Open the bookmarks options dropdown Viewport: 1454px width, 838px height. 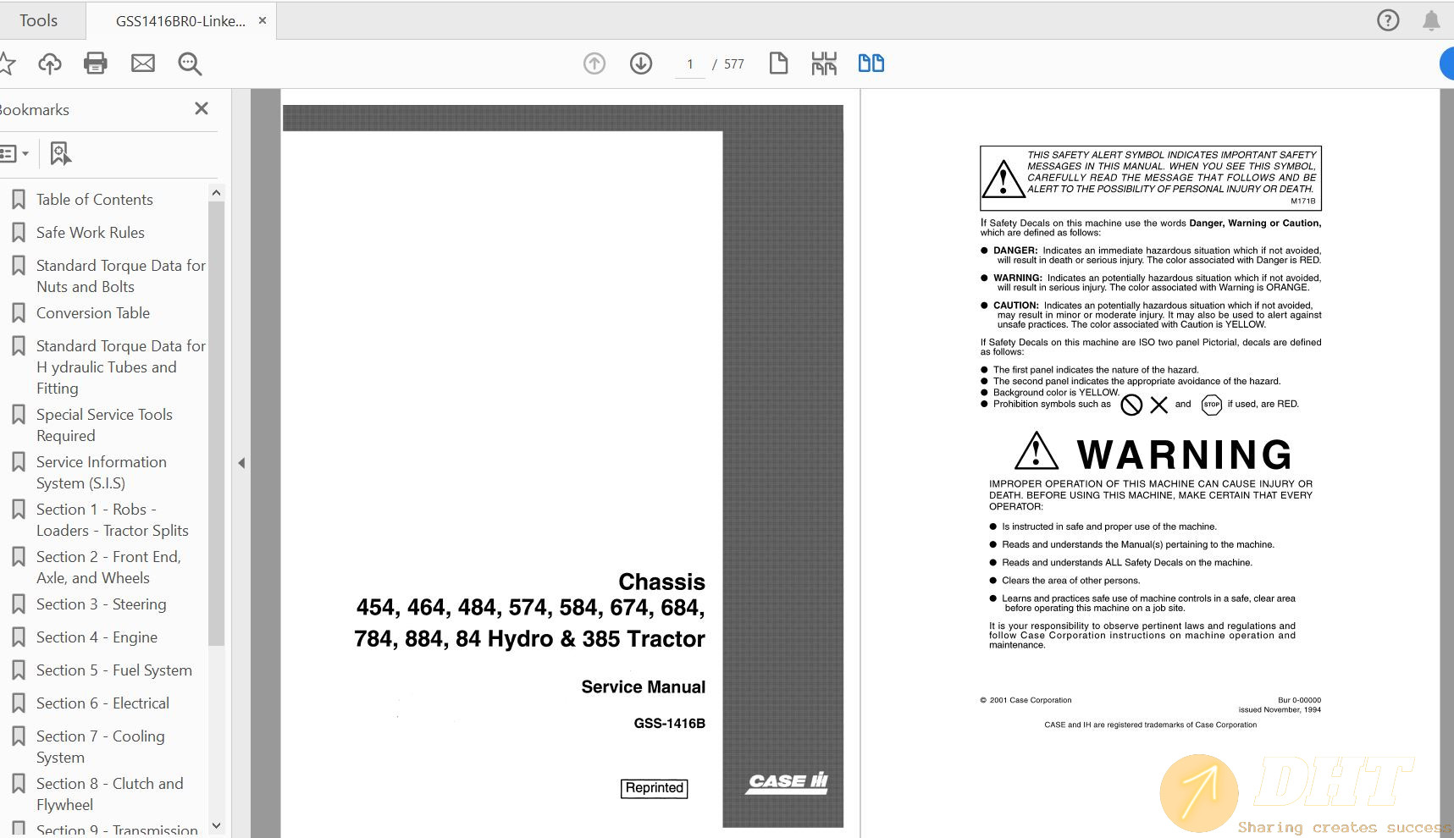coord(14,153)
